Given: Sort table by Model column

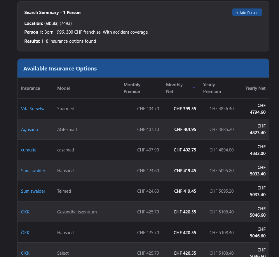Looking at the screenshot, I should coord(63,88).
